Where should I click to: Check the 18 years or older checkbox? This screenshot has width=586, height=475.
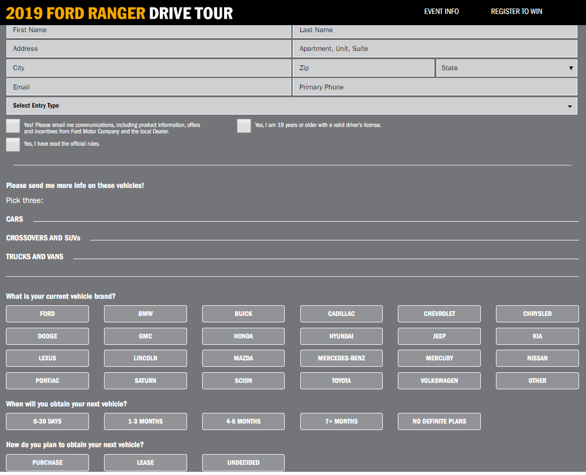244,126
